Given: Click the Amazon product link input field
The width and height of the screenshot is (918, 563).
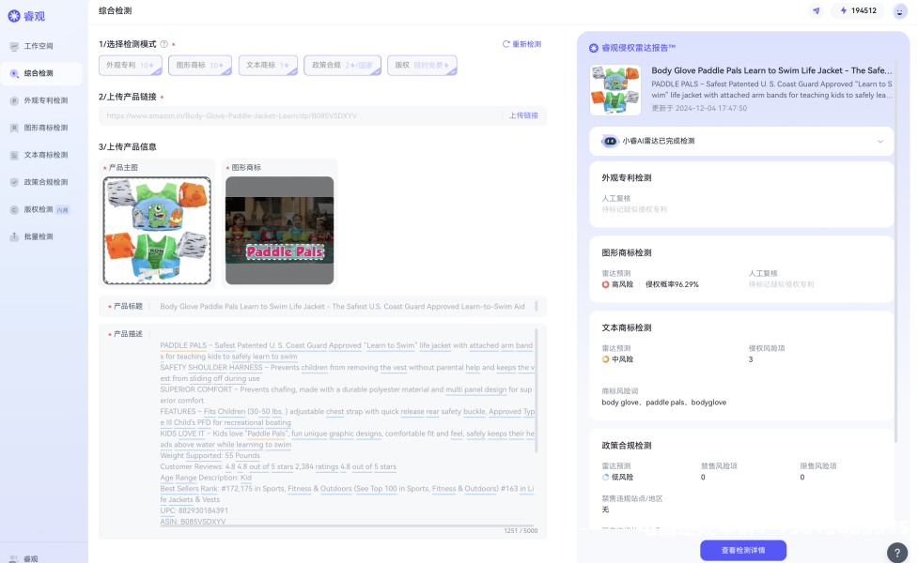Looking at the screenshot, I should pyautogui.click(x=301, y=115).
